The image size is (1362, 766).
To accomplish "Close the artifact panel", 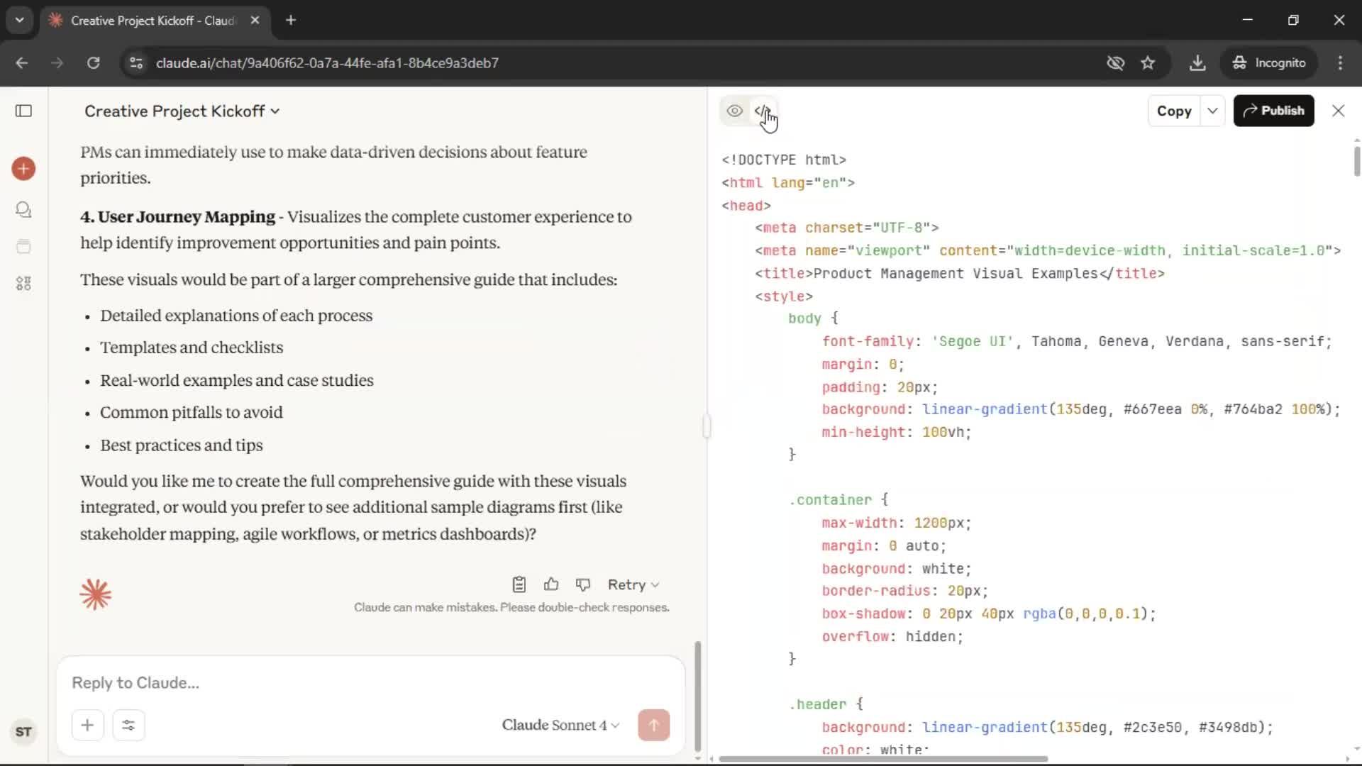I will [1338, 111].
